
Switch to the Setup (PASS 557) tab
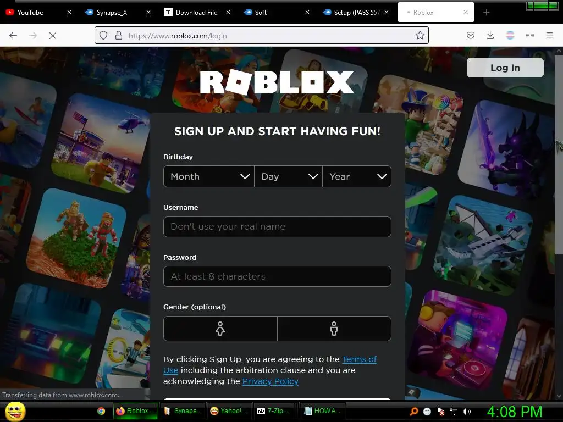[x=356, y=13]
